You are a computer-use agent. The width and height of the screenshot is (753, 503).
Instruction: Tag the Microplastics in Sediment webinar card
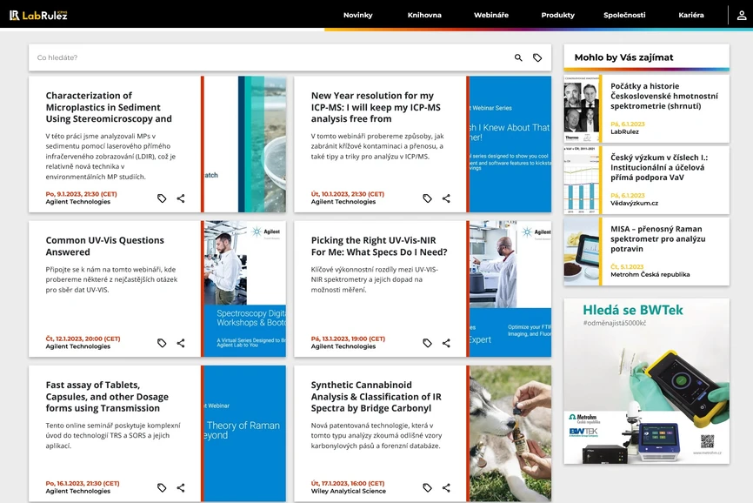pos(162,198)
